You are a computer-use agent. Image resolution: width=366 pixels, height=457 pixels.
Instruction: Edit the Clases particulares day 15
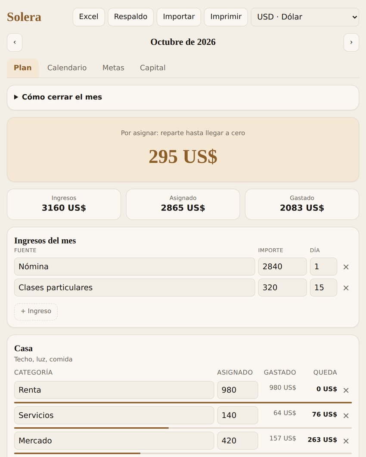[x=323, y=287]
